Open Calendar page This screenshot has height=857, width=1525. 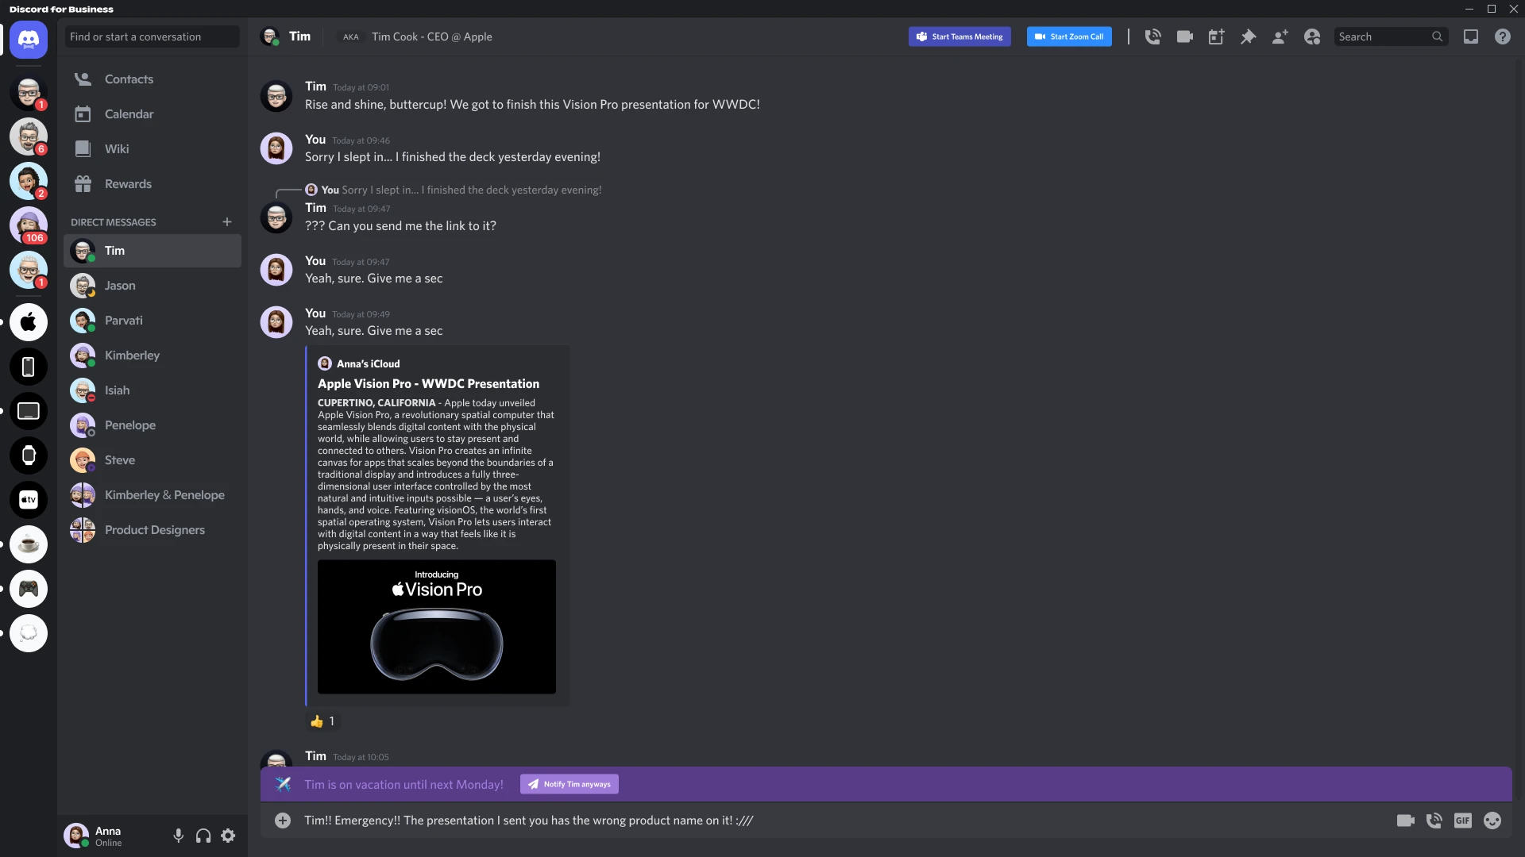click(152, 114)
